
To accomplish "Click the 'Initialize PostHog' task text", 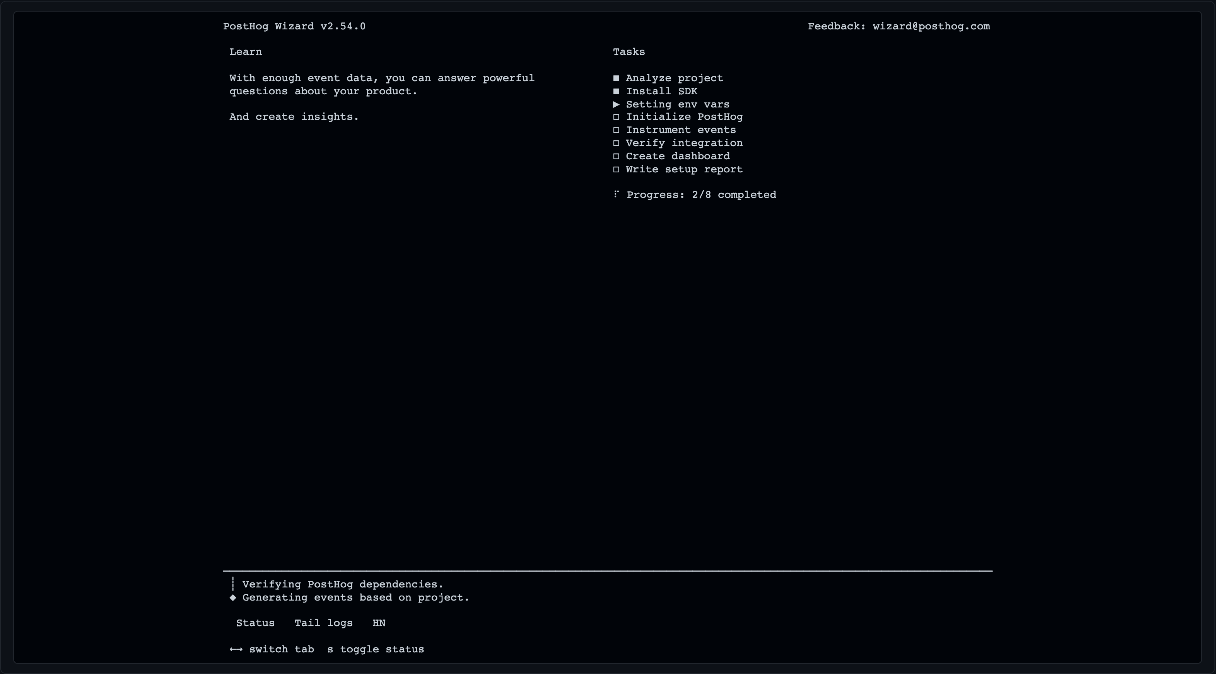I will coord(685,117).
